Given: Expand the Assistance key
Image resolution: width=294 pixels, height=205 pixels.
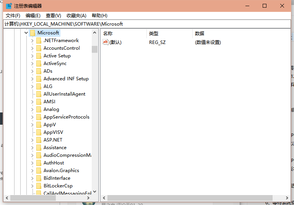Looking at the screenshot, I should pos(32,148).
